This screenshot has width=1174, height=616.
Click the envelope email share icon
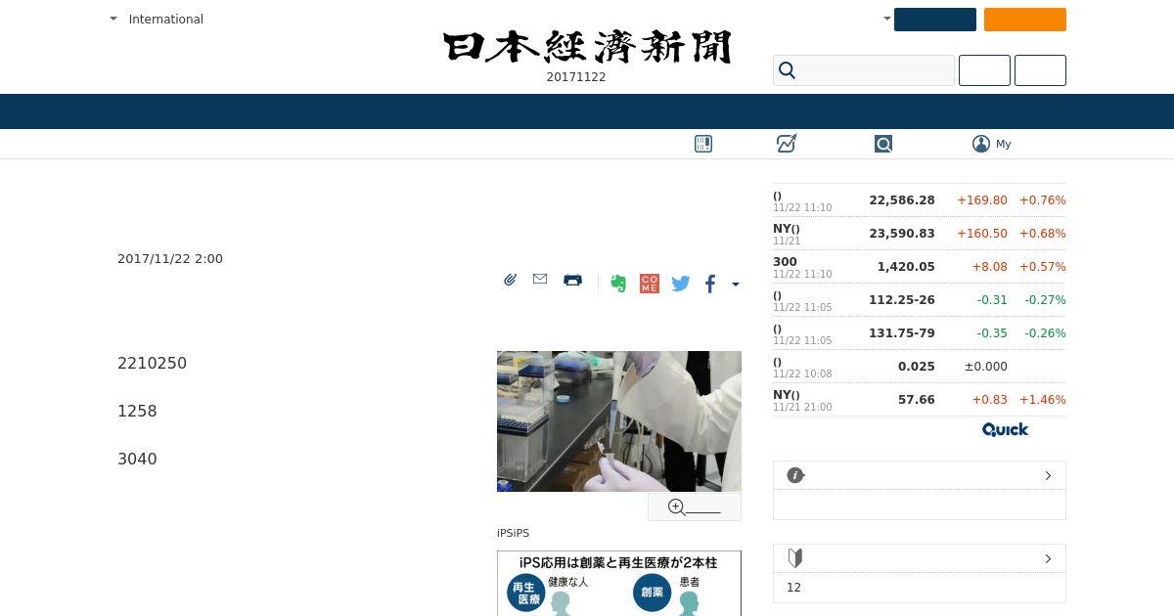[540, 280]
